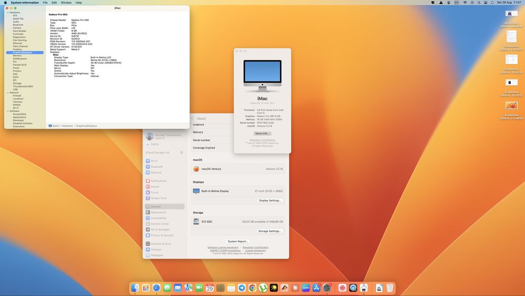
Task: Select Applications under Software
Action: 19,117
